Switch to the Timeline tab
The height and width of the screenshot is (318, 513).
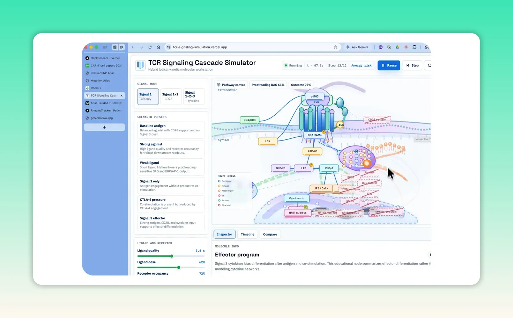(x=247, y=234)
